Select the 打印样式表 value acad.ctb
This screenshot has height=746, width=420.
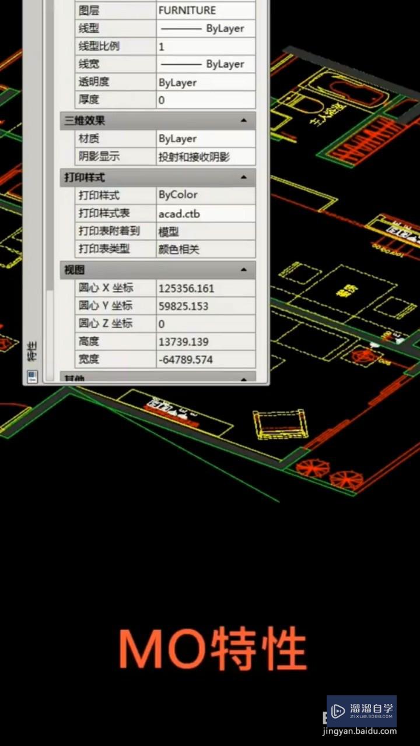pyautogui.click(x=206, y=213)
